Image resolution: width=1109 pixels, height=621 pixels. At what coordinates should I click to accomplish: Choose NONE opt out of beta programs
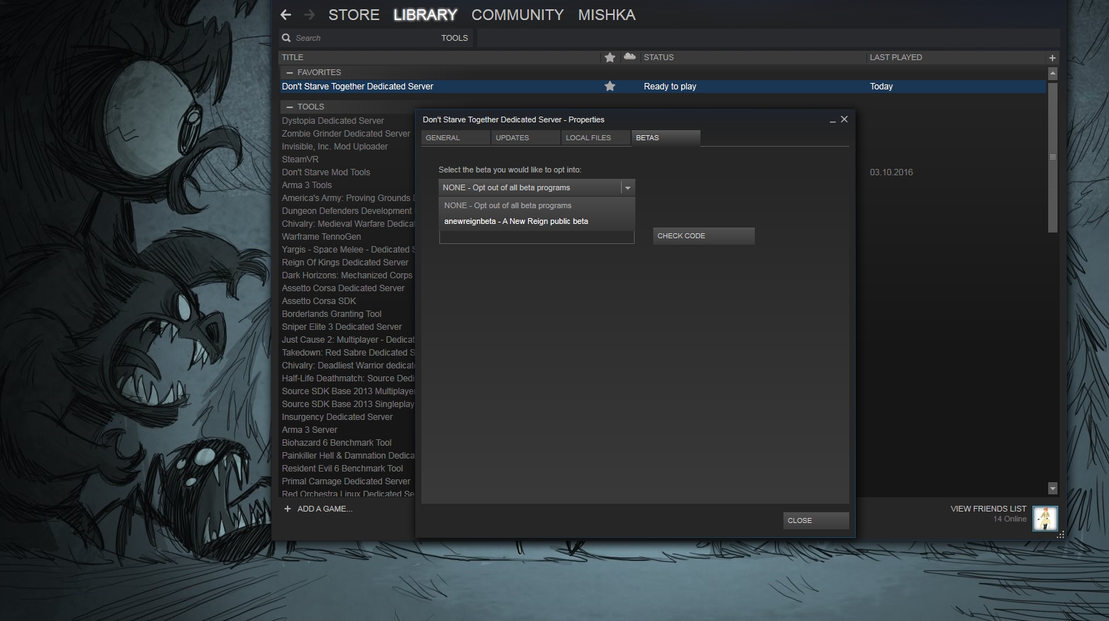tap(507, 205)
